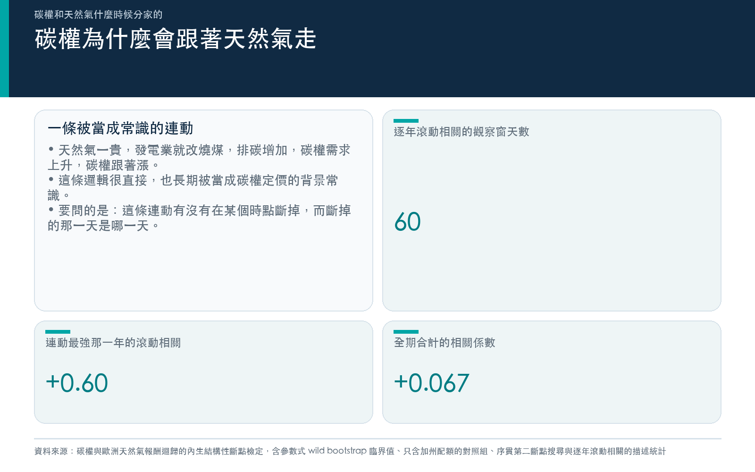Screen dimensions: 755x472
Task: Click the slide title 碳權為什麼會跟著天然氣走
Action: coord(175,39)
